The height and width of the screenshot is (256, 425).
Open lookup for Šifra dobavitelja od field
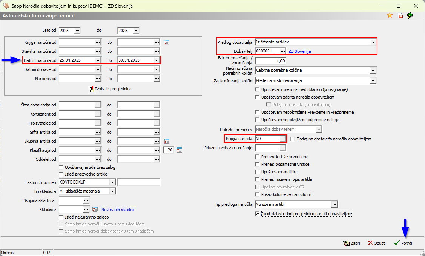pyautogui.click(x=98, y=105)
